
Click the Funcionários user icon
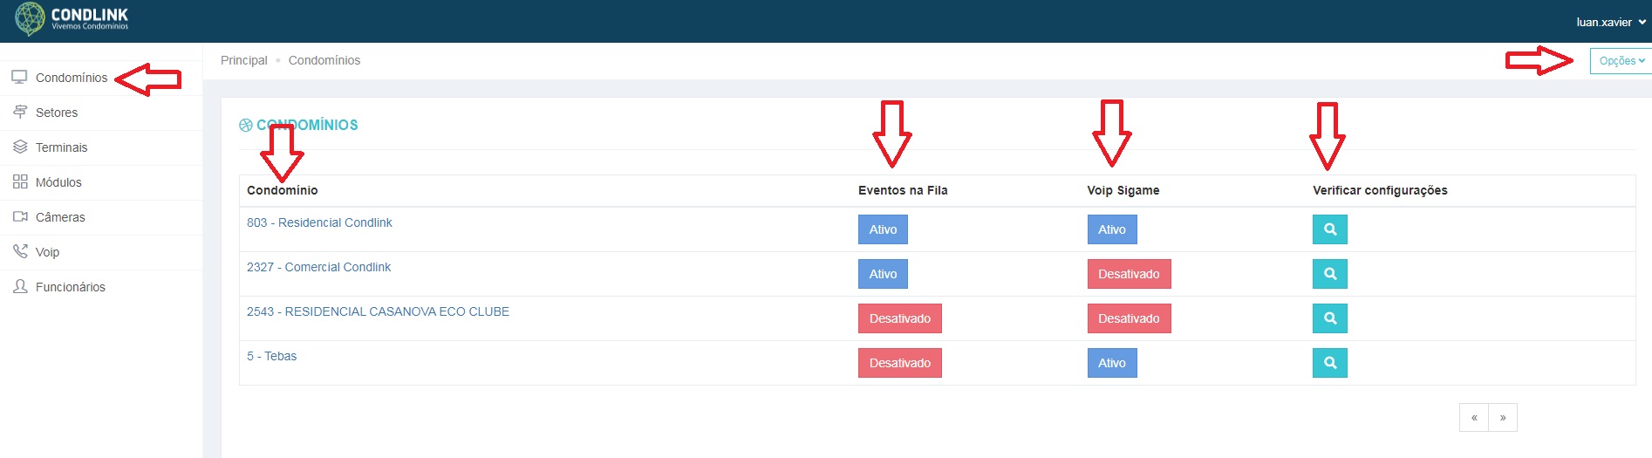[20, 287]
